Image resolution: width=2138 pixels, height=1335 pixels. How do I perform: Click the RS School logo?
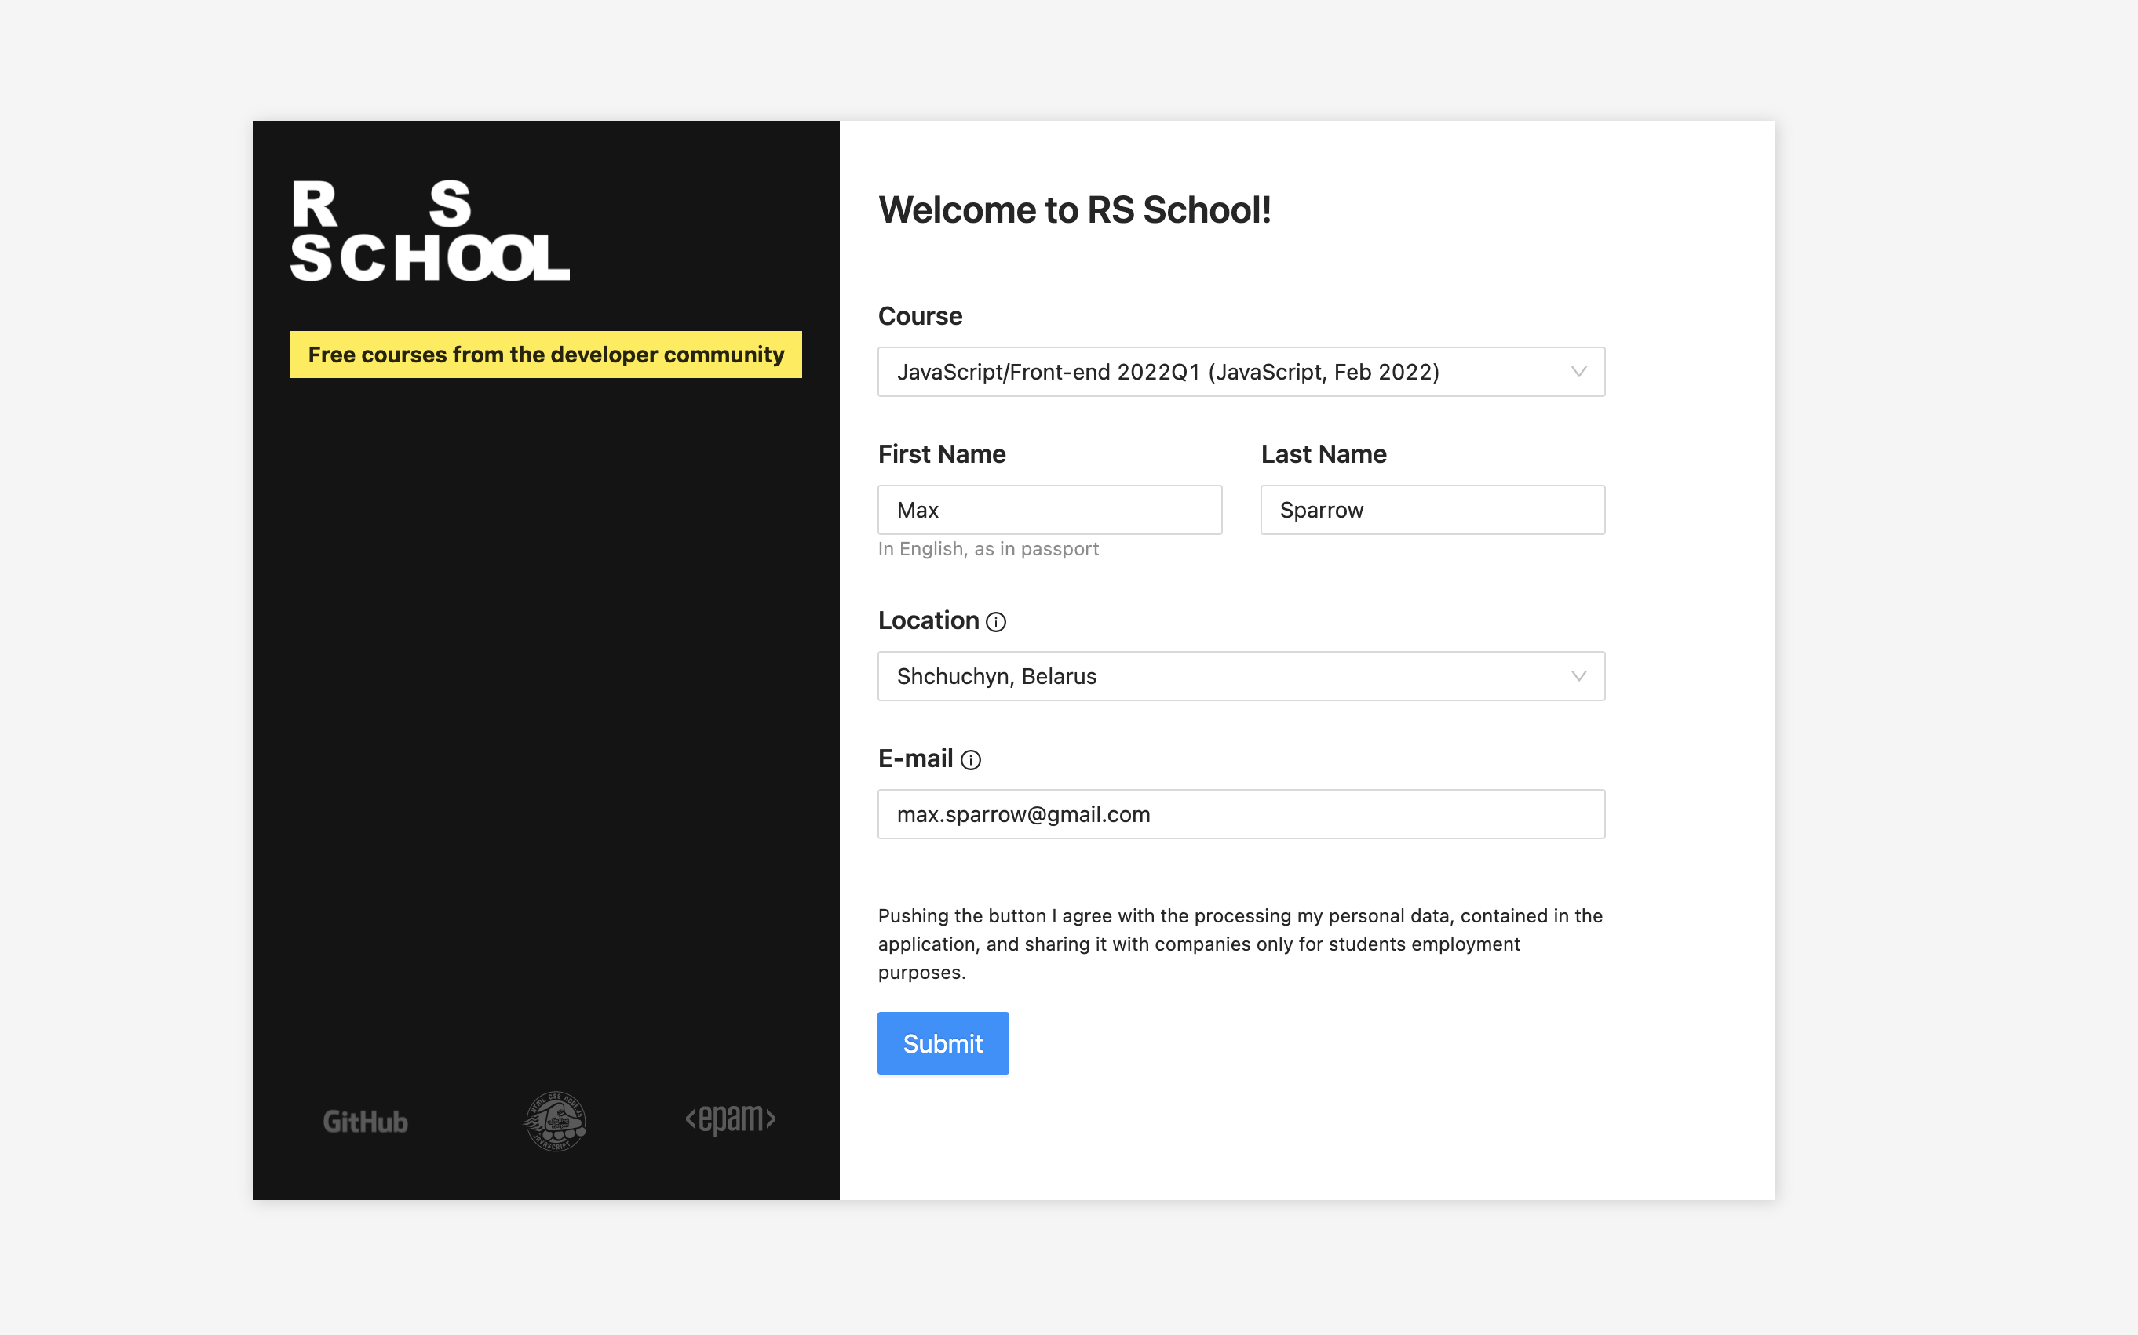pyautogui.click(x=429, y=231)
